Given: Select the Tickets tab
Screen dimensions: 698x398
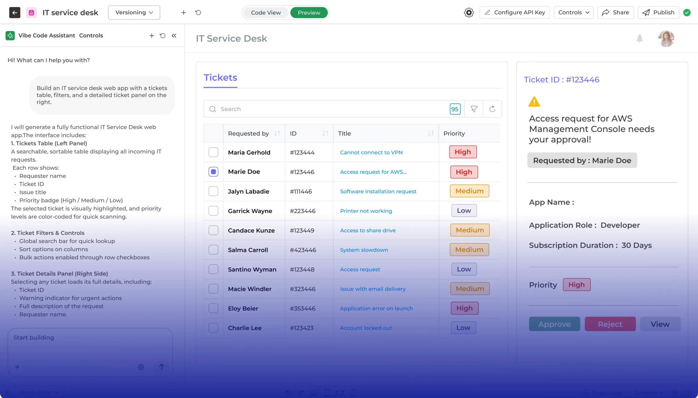Looking at the screenshot, I should tap(220, 78).
